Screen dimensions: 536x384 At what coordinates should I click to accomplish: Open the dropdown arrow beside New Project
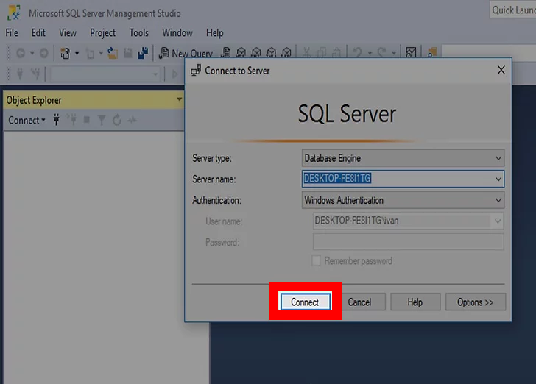coord(77,53)
